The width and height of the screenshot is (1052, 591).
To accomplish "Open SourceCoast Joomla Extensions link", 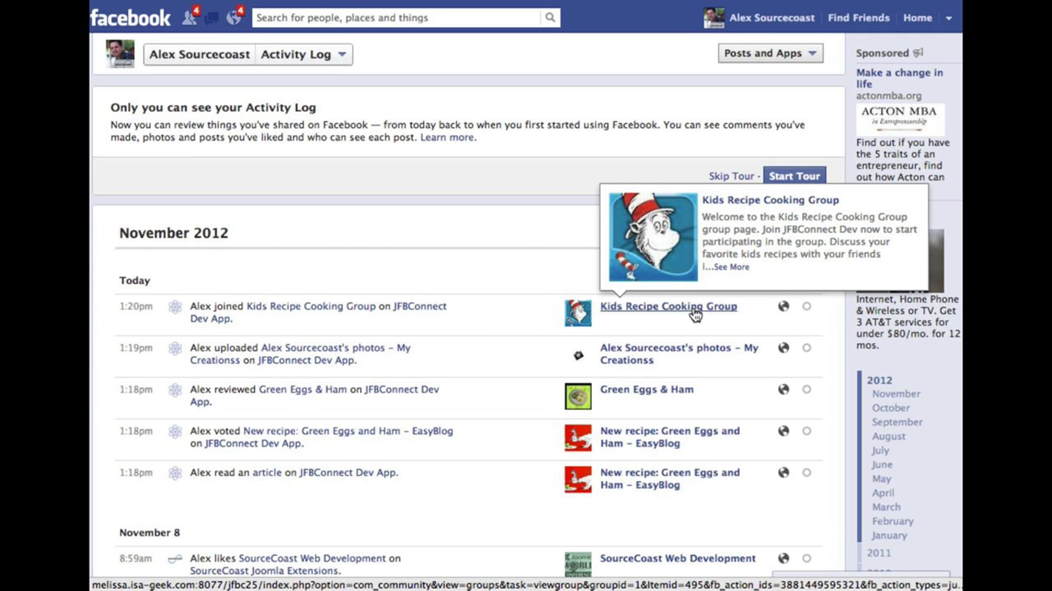I will tap(265, 571).
